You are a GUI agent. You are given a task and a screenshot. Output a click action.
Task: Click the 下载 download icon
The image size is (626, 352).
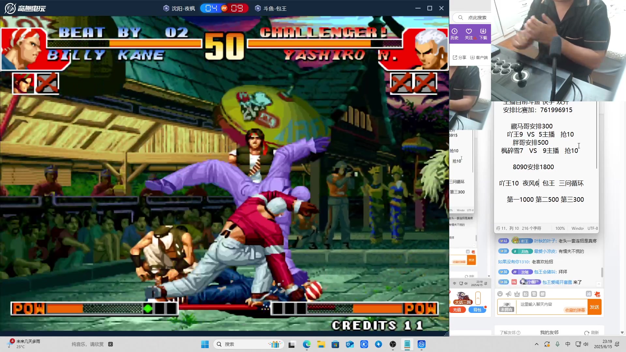click(483, 34)
